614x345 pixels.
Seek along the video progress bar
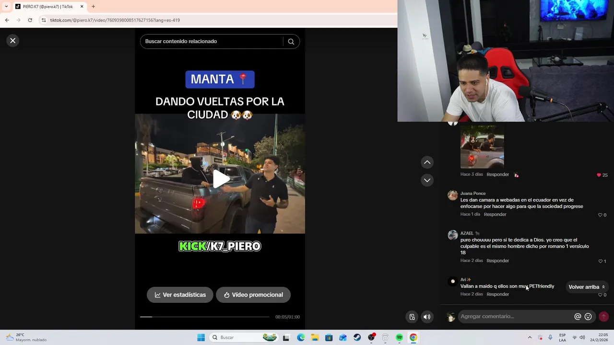coord(205,317)
